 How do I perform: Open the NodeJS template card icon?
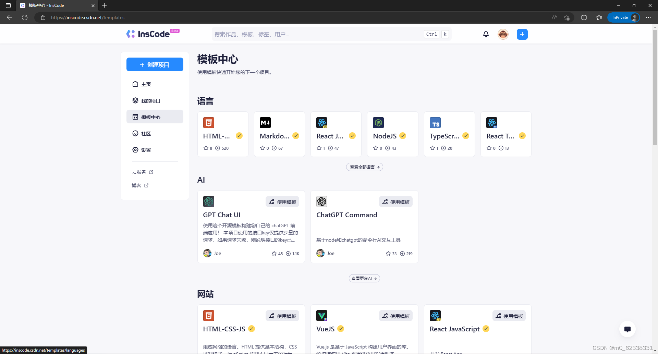[378, 122]
